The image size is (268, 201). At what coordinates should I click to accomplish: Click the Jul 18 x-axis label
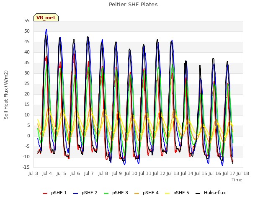pos(243,173)
